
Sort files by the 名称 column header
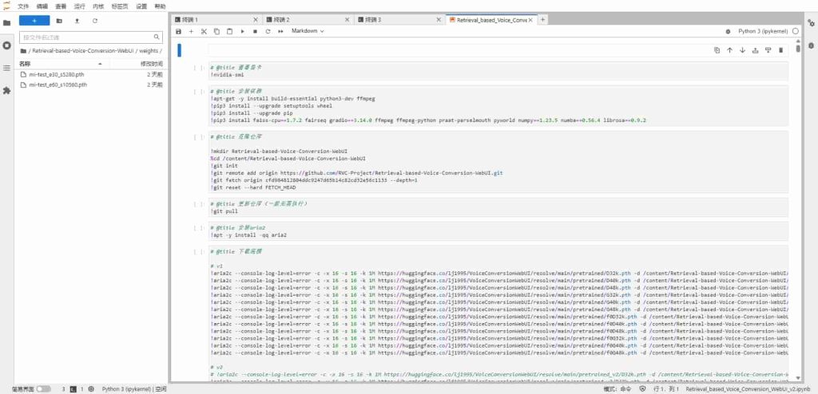coord(25,64)
